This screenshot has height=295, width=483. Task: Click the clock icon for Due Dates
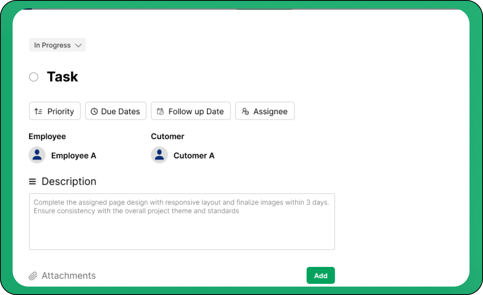pyautogui.click(x=94, y=111)
